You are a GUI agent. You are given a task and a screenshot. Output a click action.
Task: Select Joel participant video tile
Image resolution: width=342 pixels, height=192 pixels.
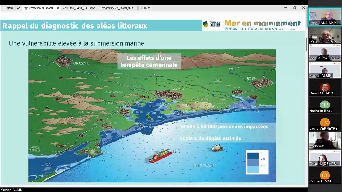[325, 35]
